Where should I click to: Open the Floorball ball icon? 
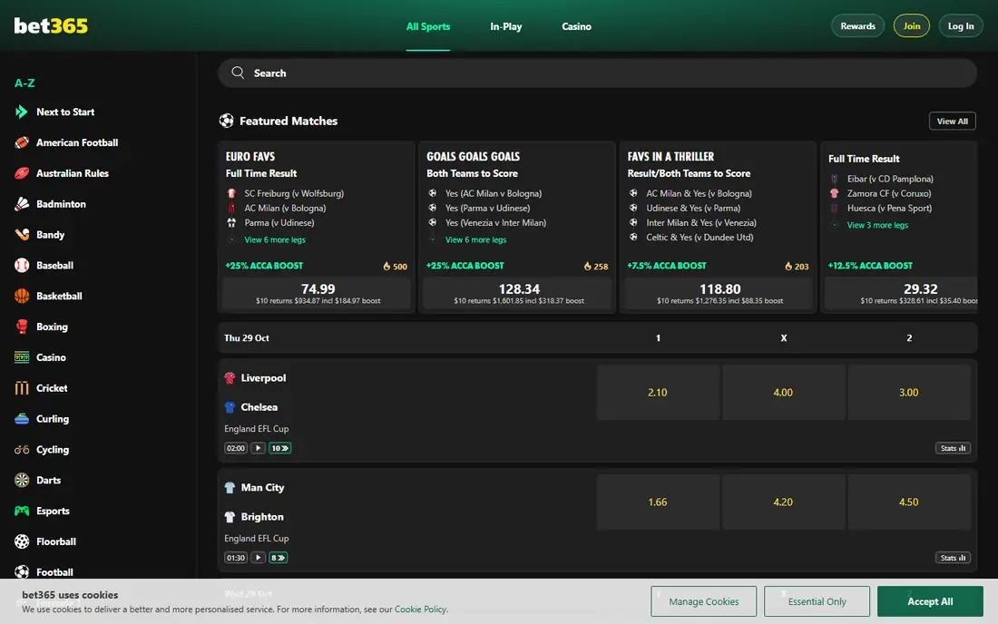tap(22, 541)
